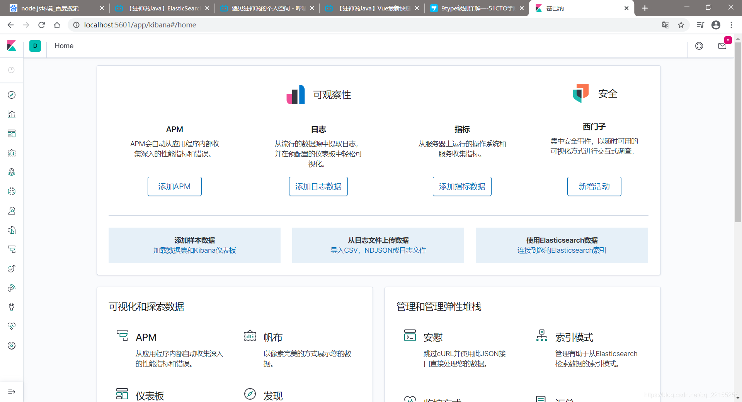The width and height of the screenshot is (742, 402).
Task: Bookmark this page with star icon
Action: (681, 25)
